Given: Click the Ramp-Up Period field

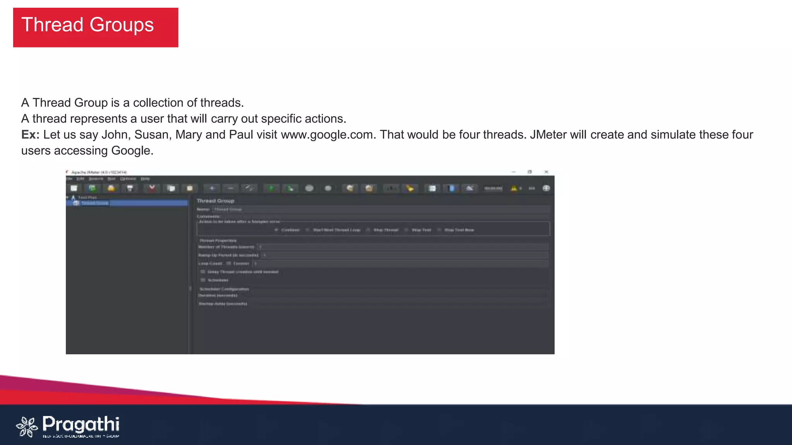Looking at the screenshot, I should (x=405, y=255).
